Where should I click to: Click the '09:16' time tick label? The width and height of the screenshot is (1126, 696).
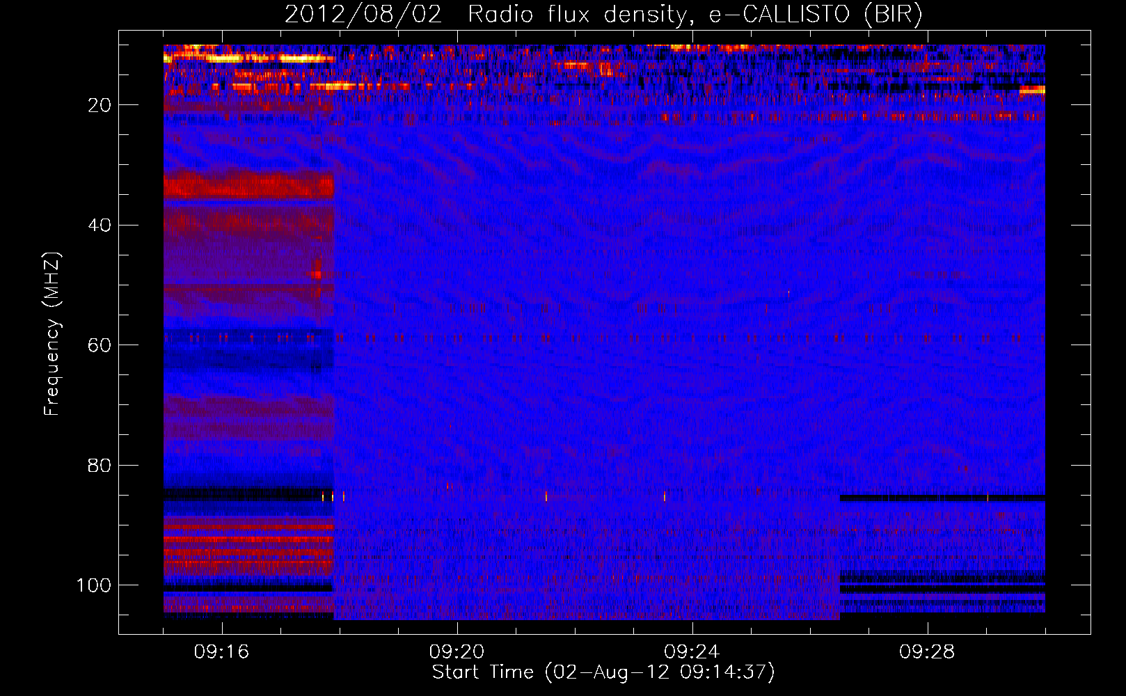pyautogui.click(x=221, y=652)
